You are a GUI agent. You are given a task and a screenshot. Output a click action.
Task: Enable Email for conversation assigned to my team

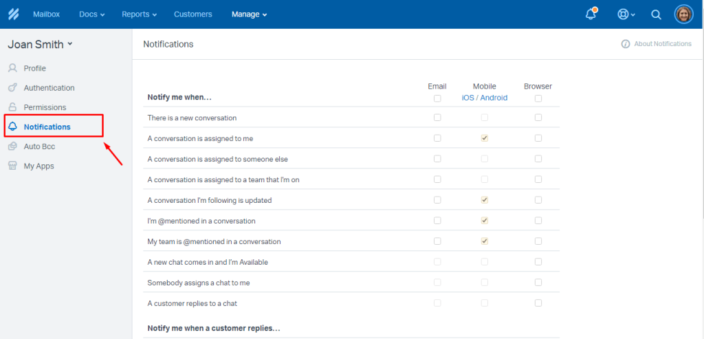pyautogui.click(x=437, y=179)
